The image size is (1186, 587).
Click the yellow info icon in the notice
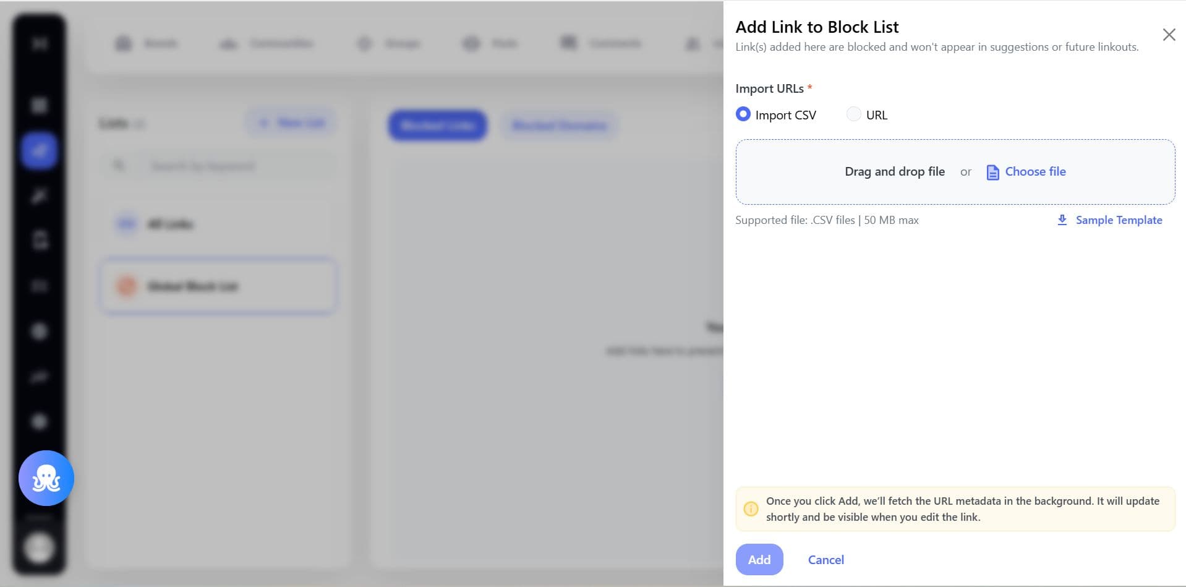click(751, 509)
